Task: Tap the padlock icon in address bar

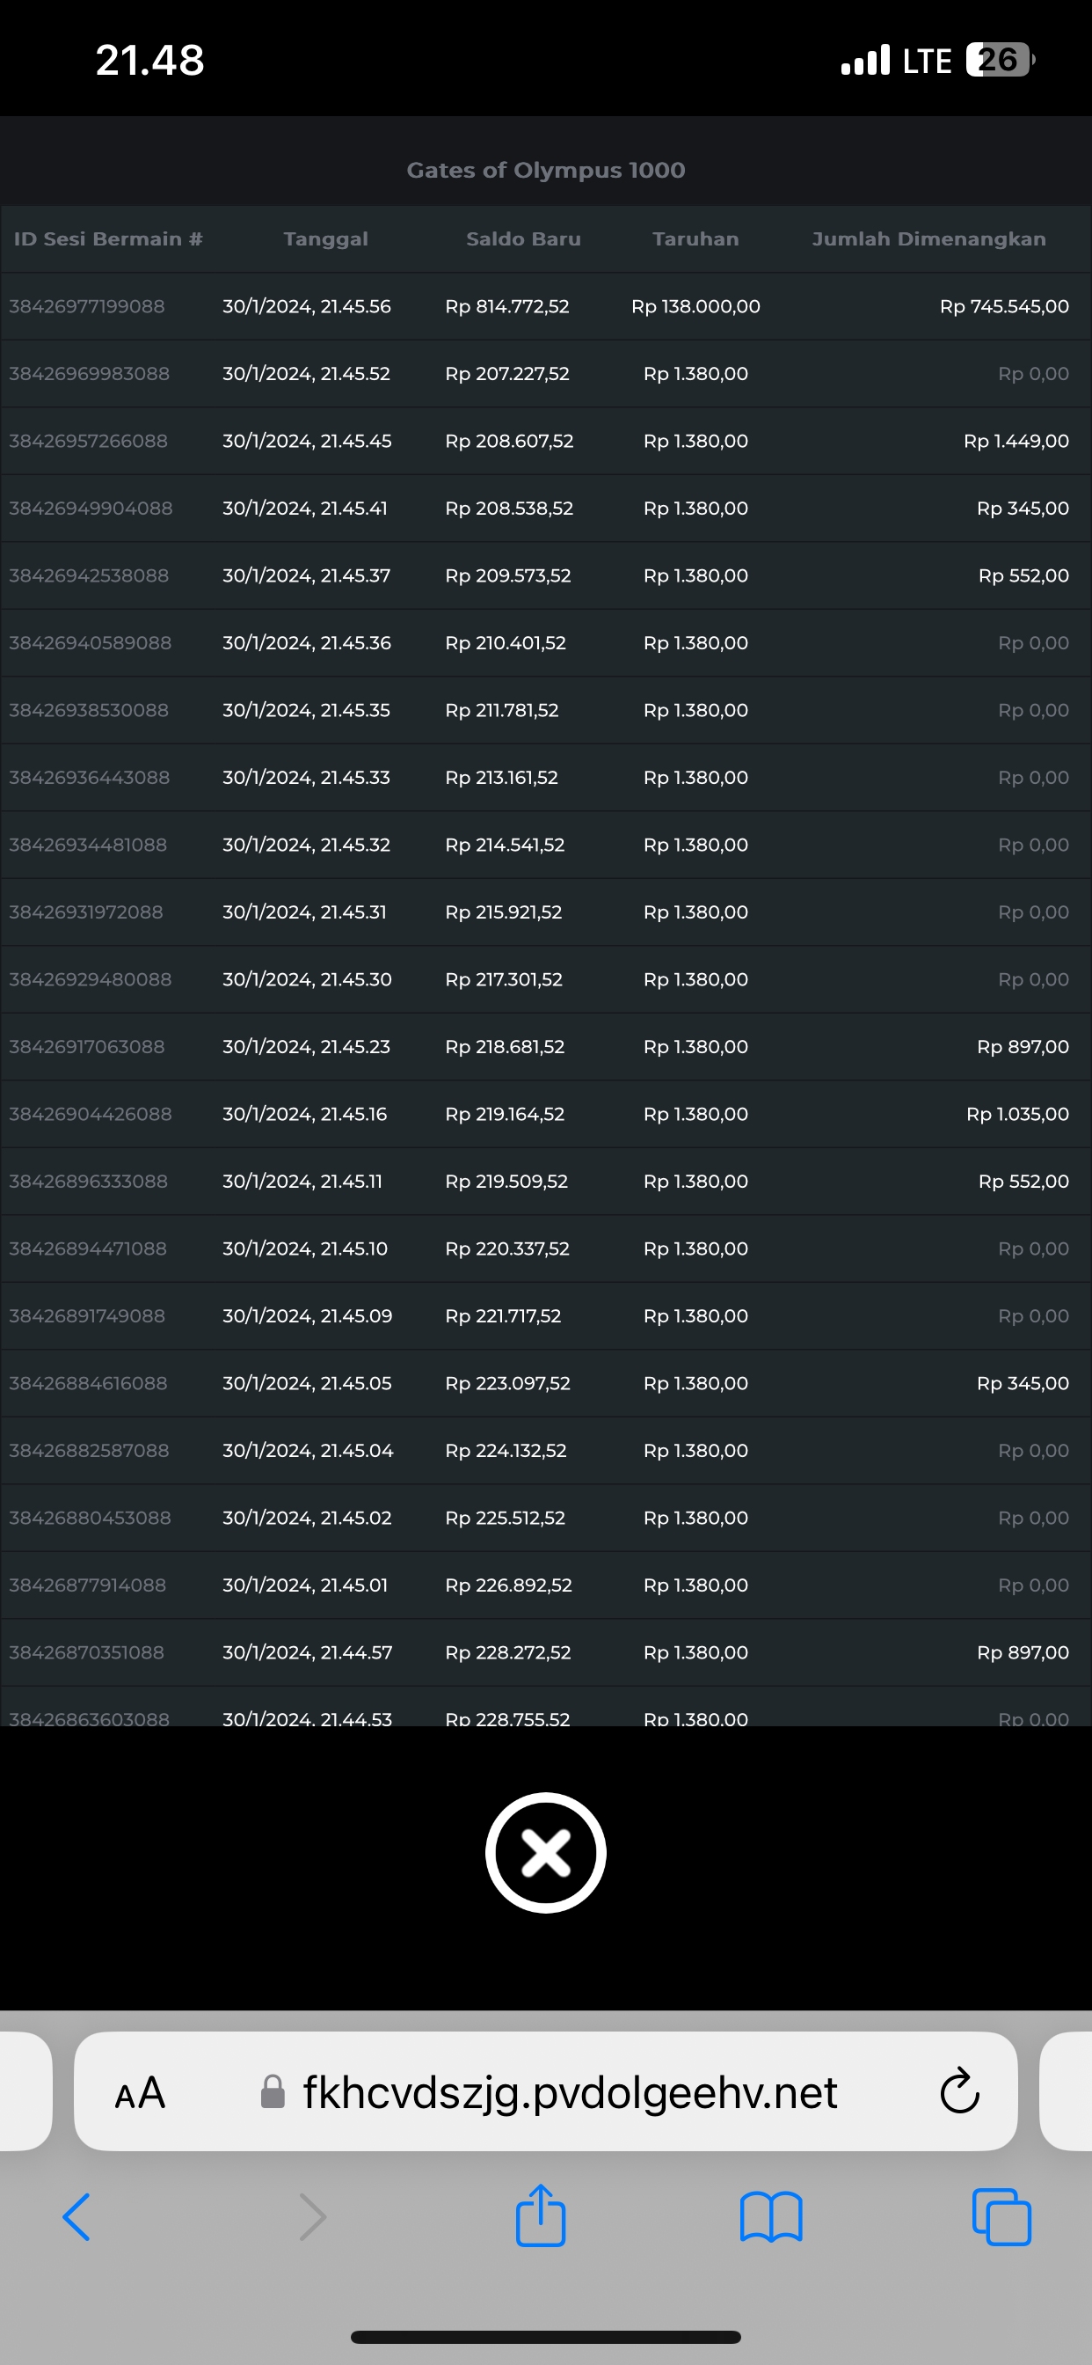Action: click(273, 2092)
